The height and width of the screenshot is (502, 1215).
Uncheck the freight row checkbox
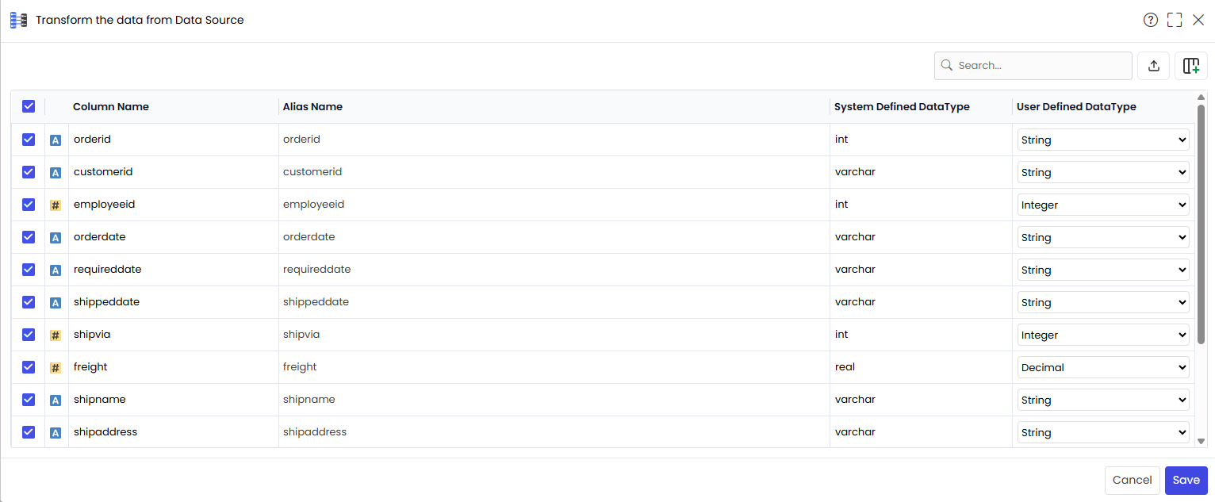(x=29, y=367)
